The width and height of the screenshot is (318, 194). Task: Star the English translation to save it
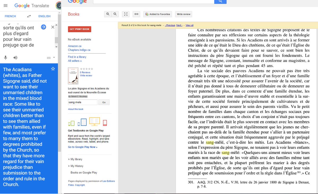point(53,69)
